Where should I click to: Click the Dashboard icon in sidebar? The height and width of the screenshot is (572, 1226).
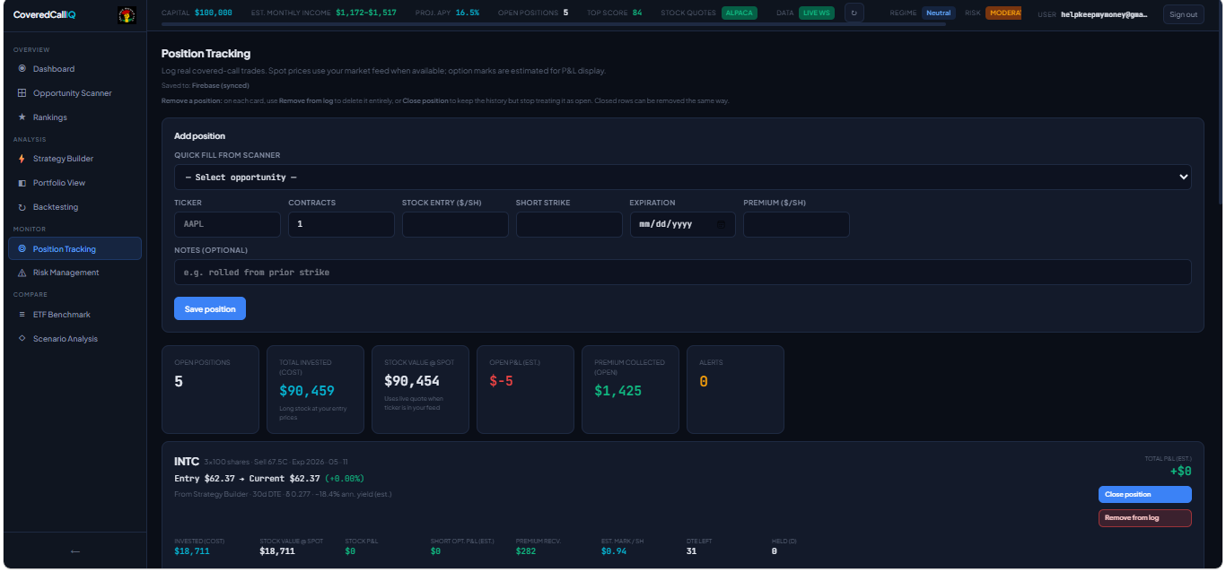[x=22, y=69]
